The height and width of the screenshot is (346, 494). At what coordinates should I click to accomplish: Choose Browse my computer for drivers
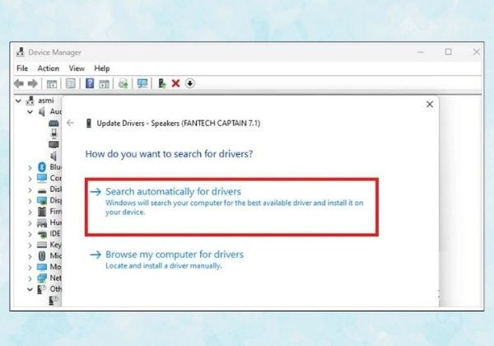[x=167, y=259]
